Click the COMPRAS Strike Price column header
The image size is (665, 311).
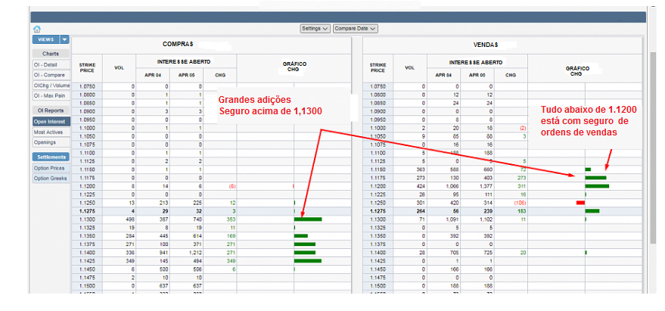click(87, 67)
